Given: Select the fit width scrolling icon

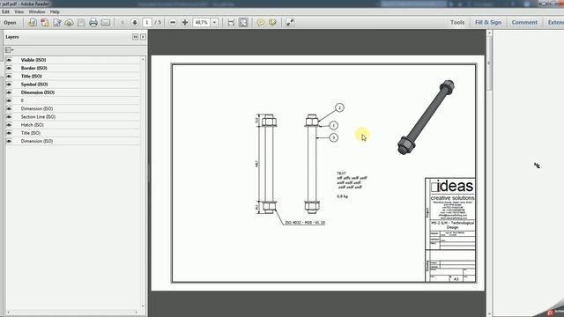Looking at the screenshot, I should pos(231,23).
